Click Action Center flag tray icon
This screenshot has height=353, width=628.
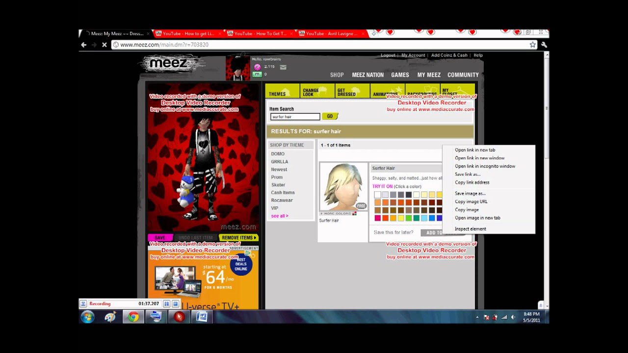pos(486,317)
